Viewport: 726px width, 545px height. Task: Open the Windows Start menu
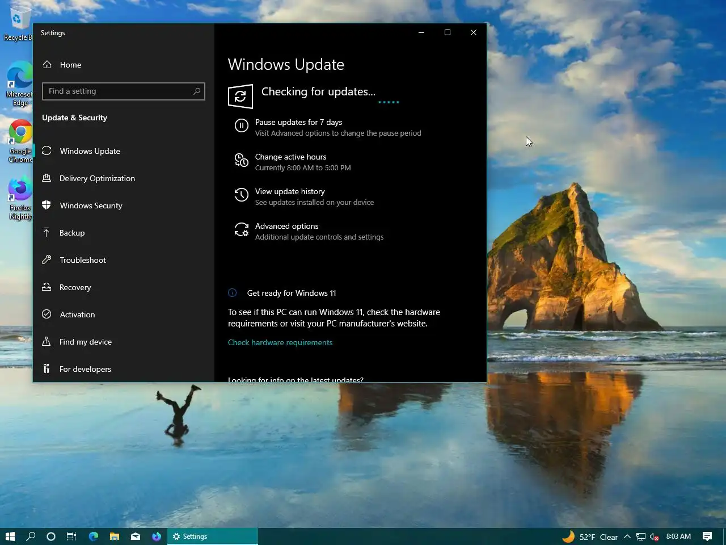pyautogui.click(x=10, y=536)
